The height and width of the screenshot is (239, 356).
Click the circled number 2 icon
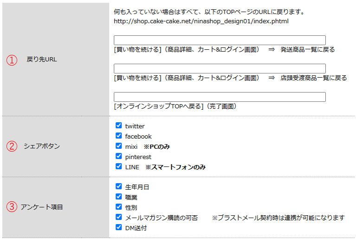(x=12, y=146)
